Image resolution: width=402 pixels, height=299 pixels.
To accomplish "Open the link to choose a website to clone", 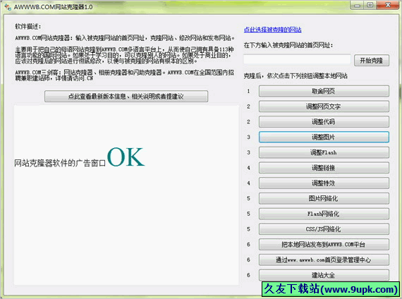I will click(x=272, y=30).
